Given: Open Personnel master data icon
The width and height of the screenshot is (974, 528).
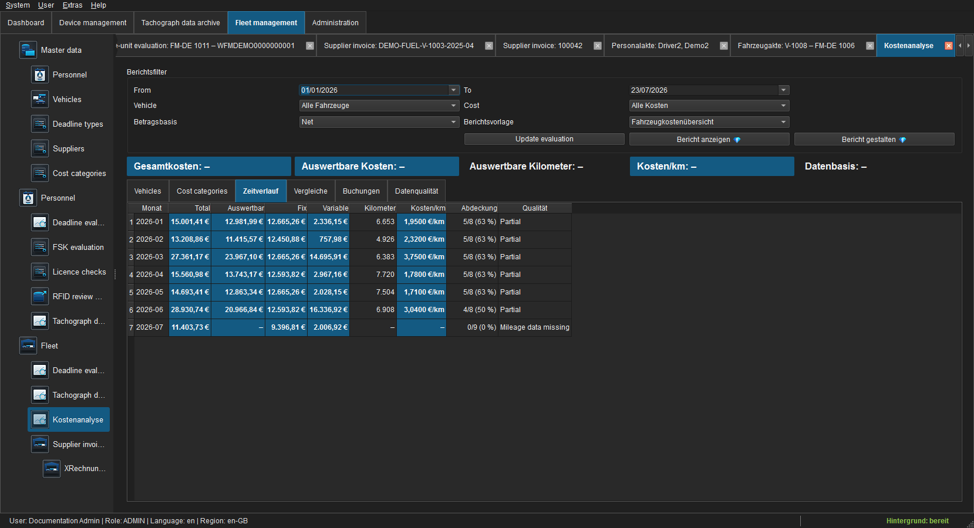Looking at the screenshot, I should (x=39, y=75).
